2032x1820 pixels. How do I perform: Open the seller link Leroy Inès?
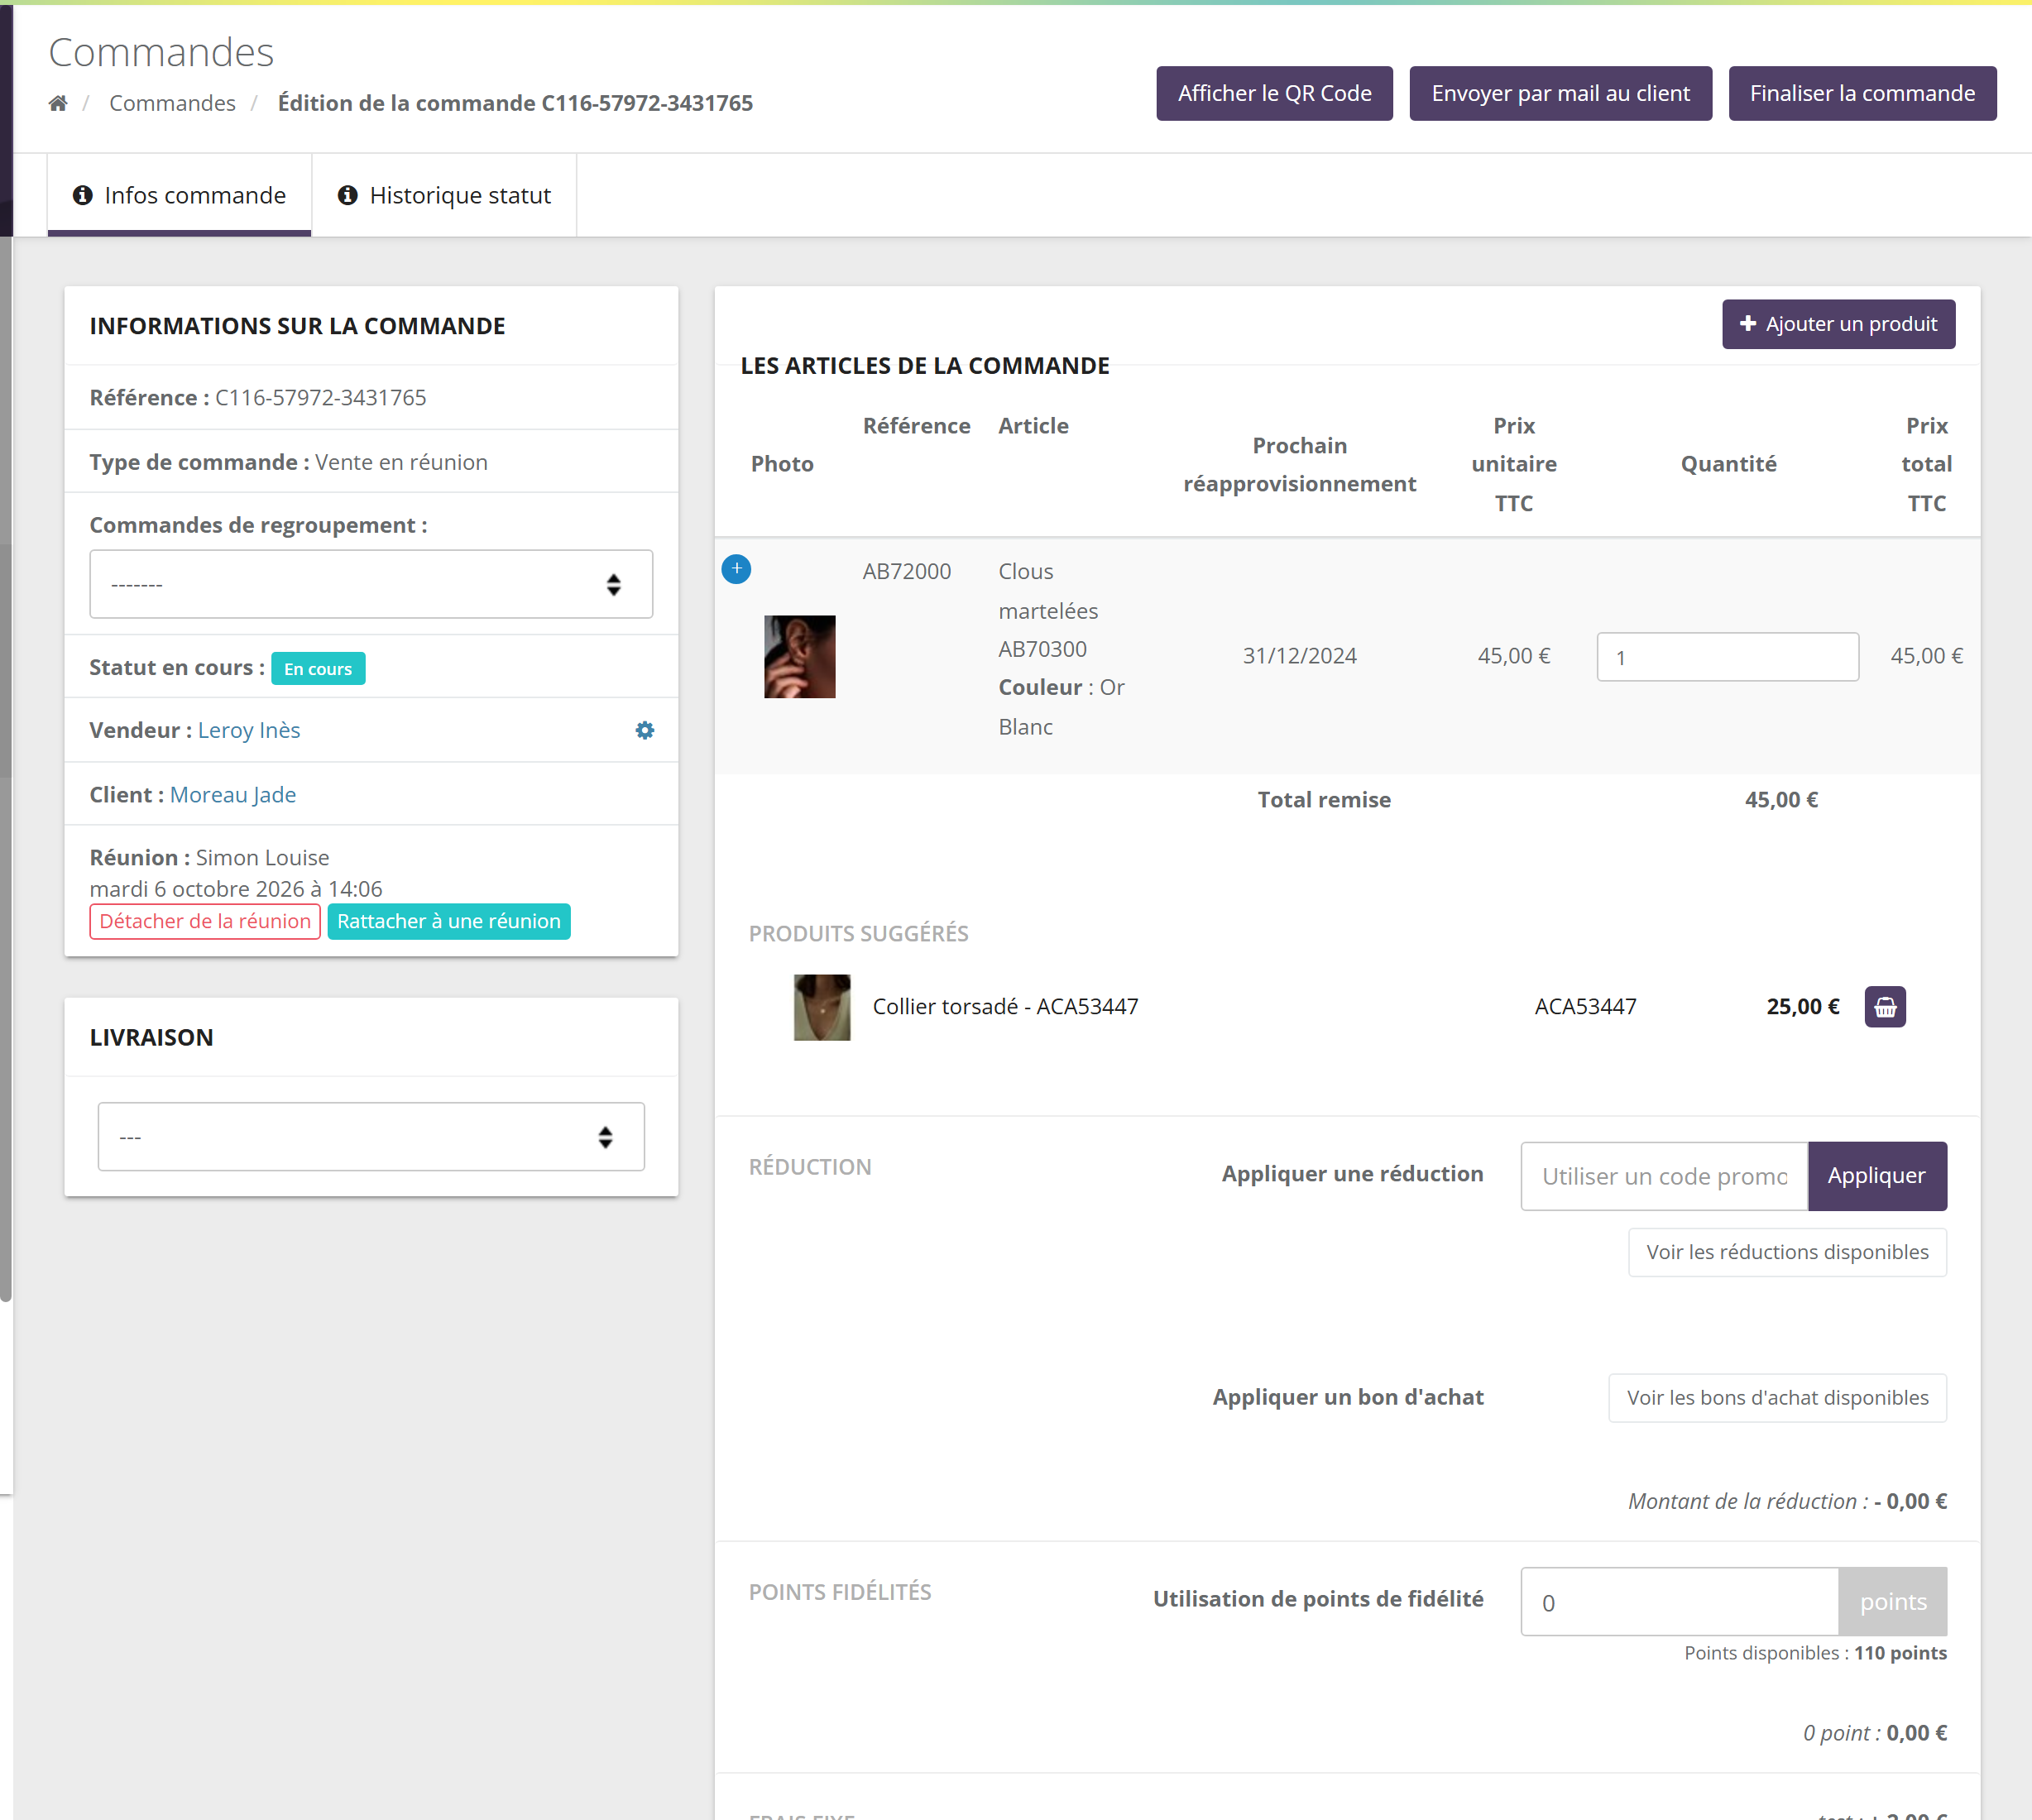249,730
